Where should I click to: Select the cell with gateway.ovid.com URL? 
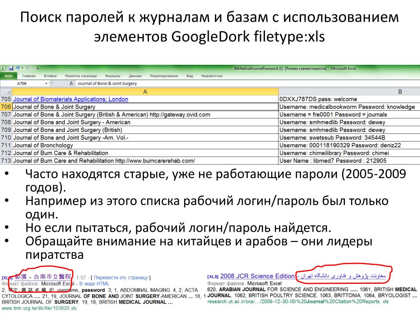tap(145, 115)
